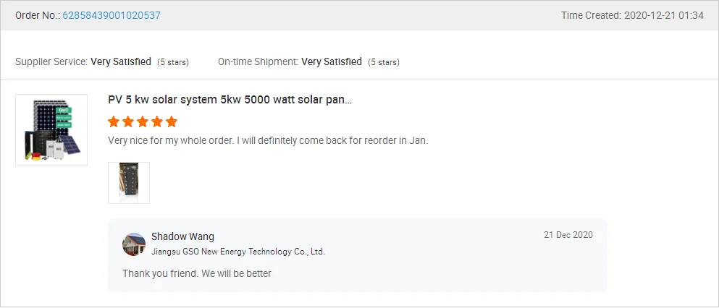719x308 pixels.
Task: Click the buyer review comment text
Action: pyautogui.click(x=268, y=140)
